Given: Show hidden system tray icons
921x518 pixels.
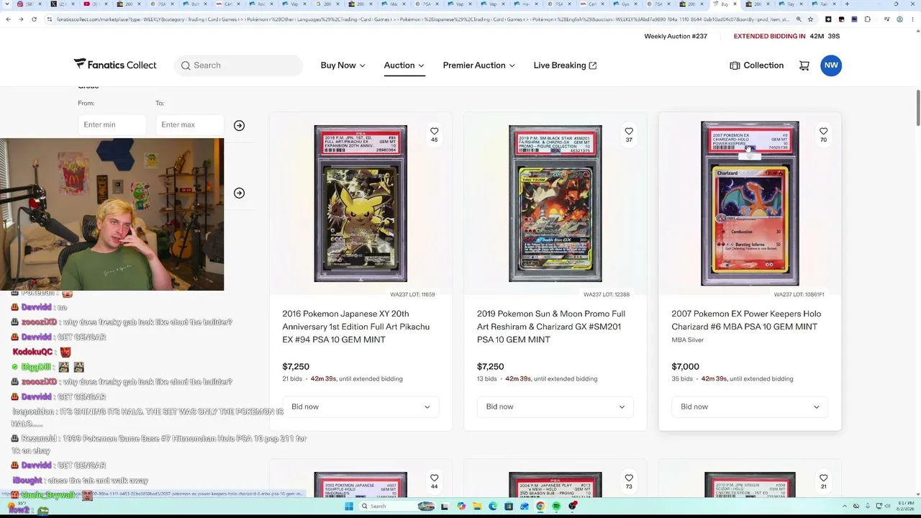Looking at the screenshot, I should (x=845, y=506).
